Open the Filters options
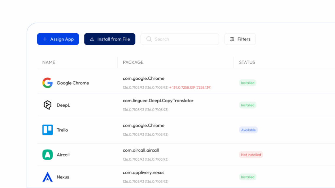Image resolution: width=335 pixels, height=188 pixels. (x=240, y=39)
